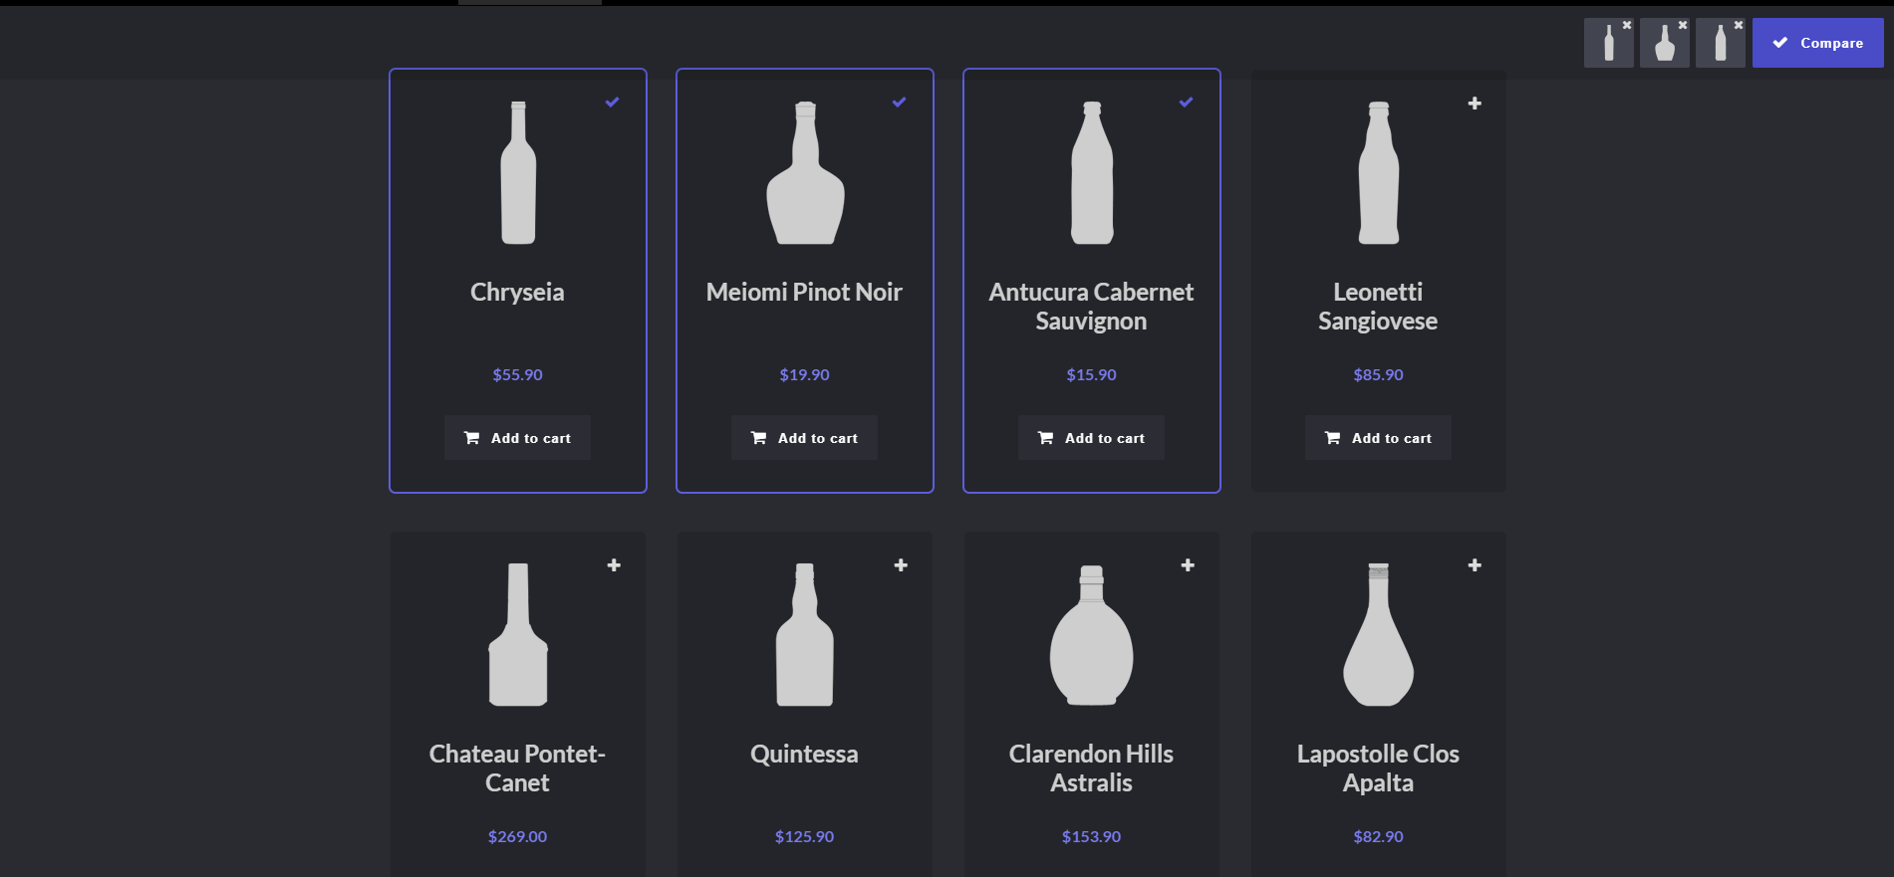Add Leonetti Sangiovese to comparison with plus icon
Viewport: 1894px width, 877px height.
[x=1475, y=104]
